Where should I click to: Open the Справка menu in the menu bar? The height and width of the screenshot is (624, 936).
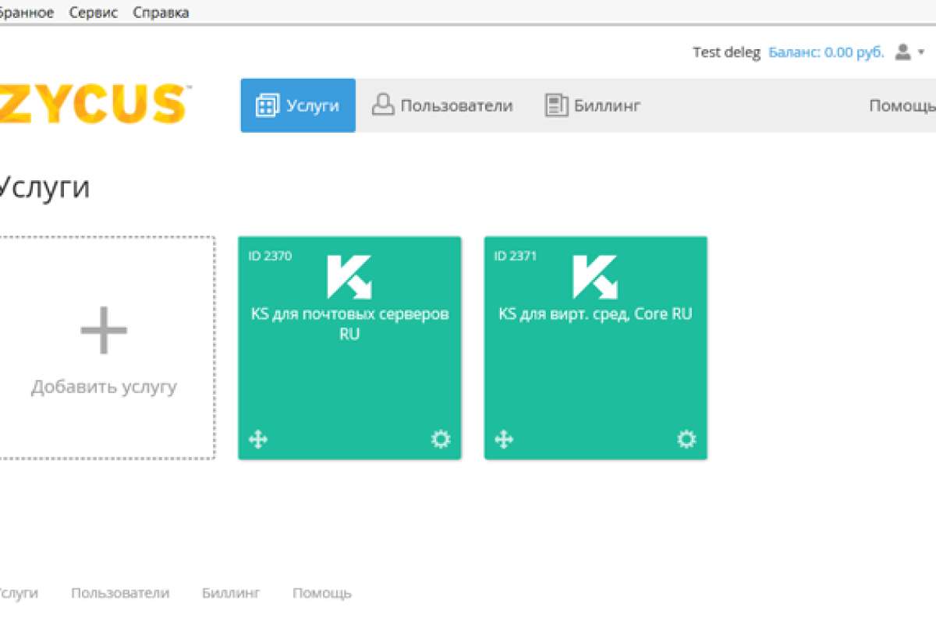[161, 12]
